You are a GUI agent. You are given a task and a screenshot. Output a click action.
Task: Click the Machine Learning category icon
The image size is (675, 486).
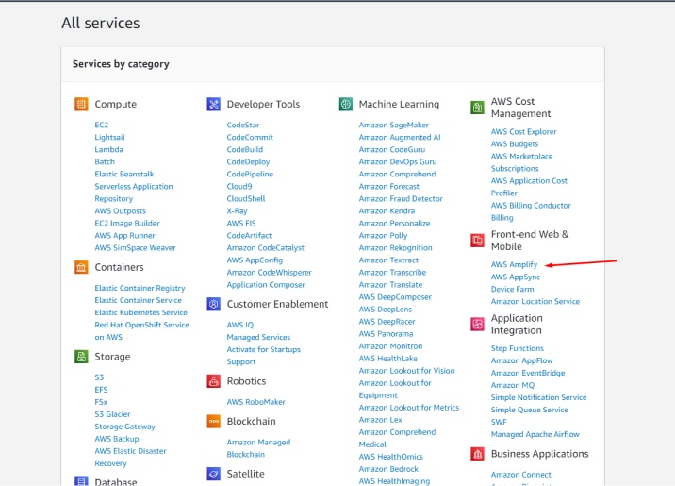point(346,104)
